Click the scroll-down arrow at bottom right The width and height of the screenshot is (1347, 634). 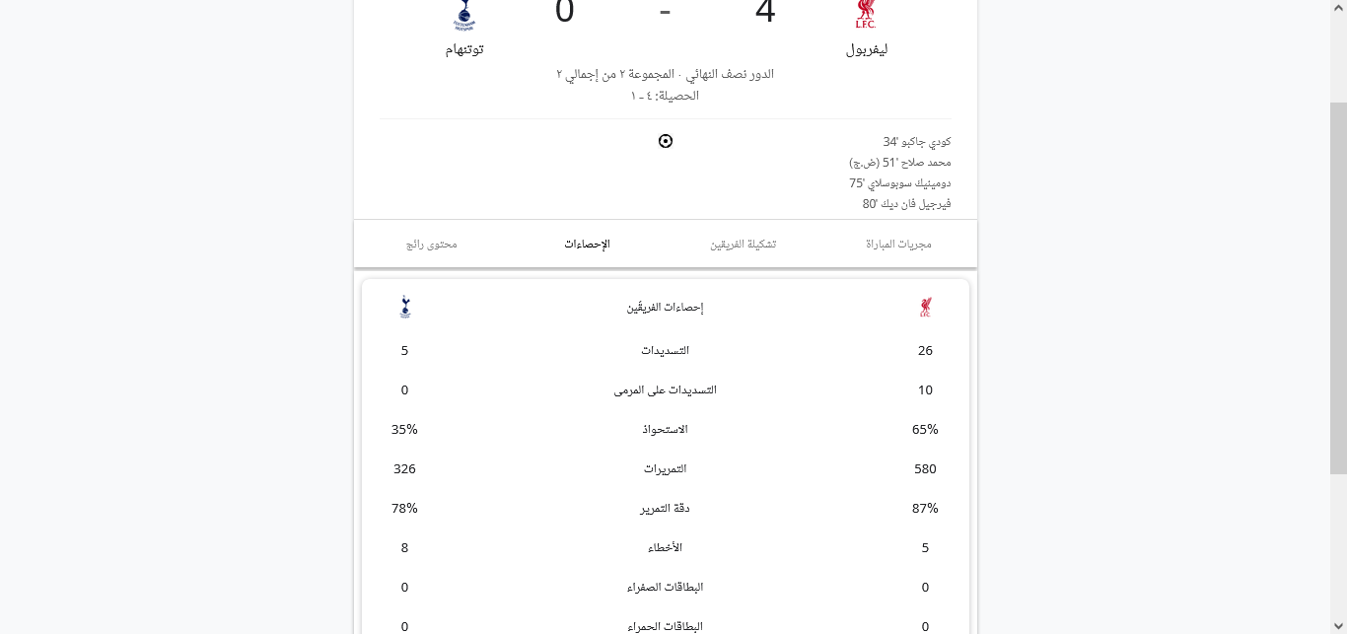(x=1337, y=626)
